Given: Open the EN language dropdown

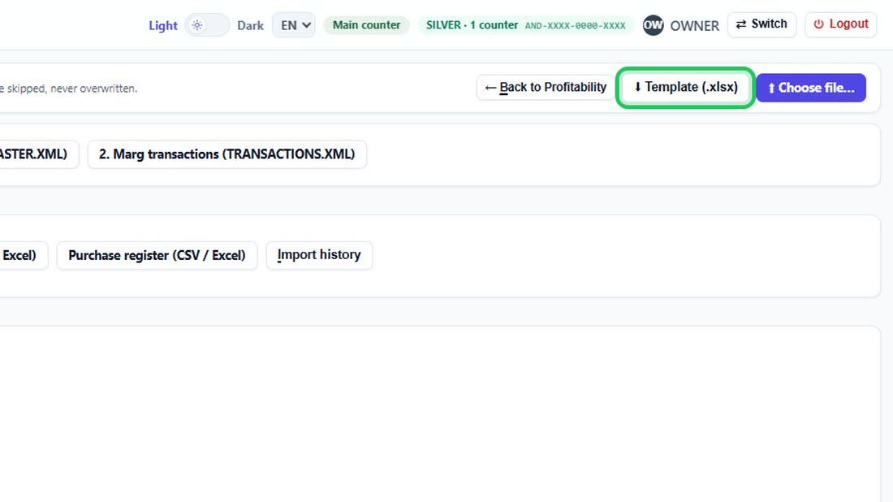Looking at the screenshot, I should 293,25.
